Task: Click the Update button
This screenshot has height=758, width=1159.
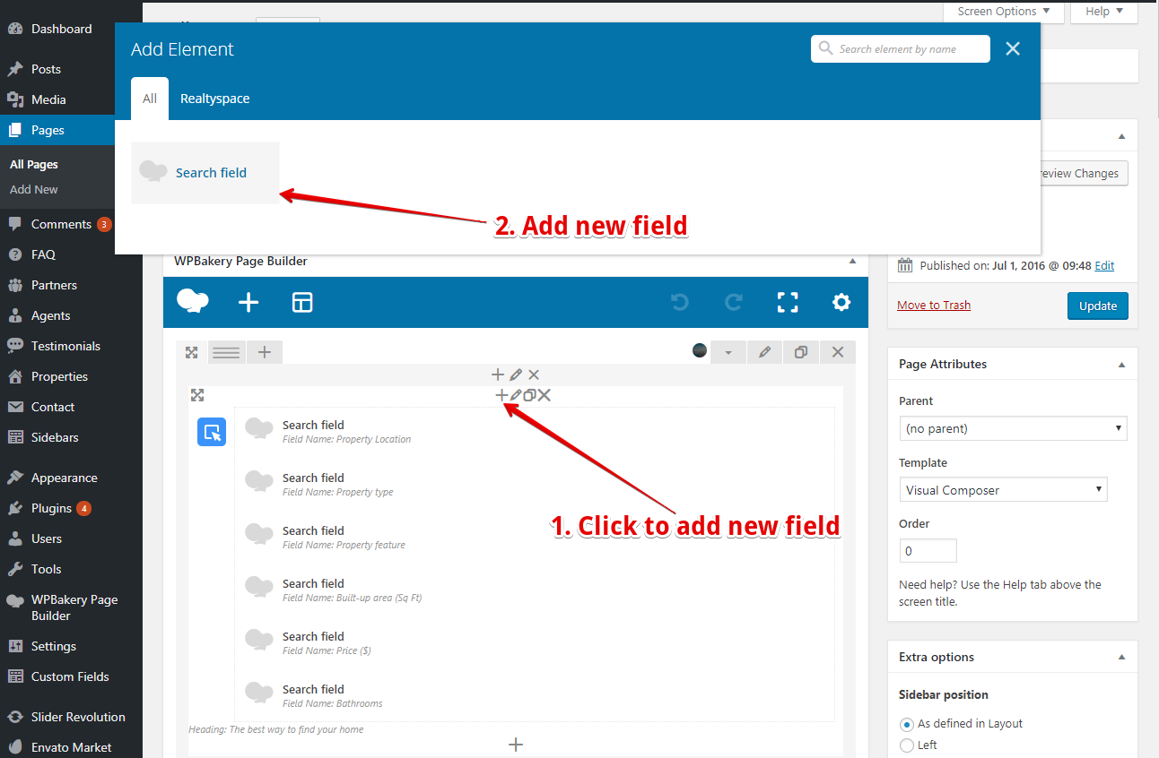Action: [1098, 306]
